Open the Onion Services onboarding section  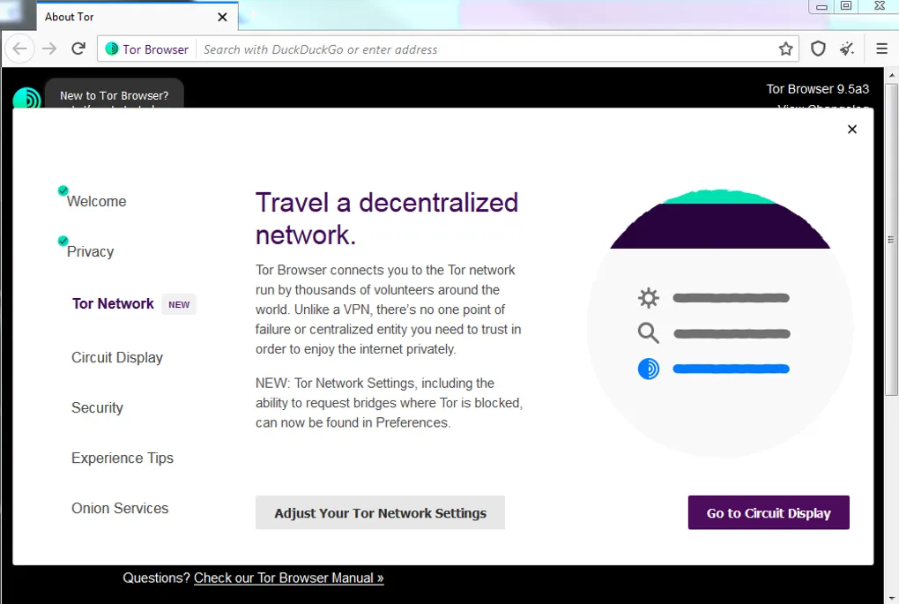click(x=120, y=508)
